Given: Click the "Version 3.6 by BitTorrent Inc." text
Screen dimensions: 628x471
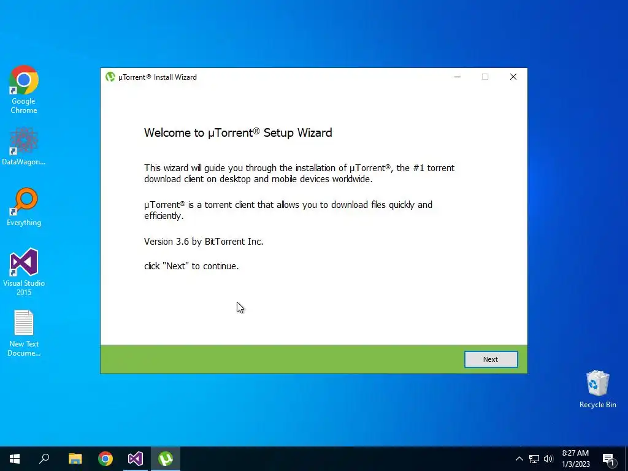Looking at the screenshot, I should (204, 242).
